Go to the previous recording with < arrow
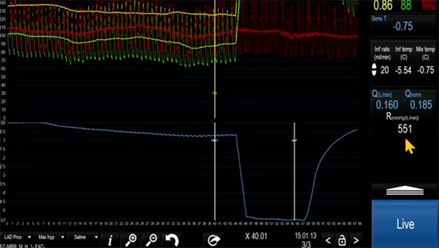Screen dimensions: 439x248 point(328,240)
